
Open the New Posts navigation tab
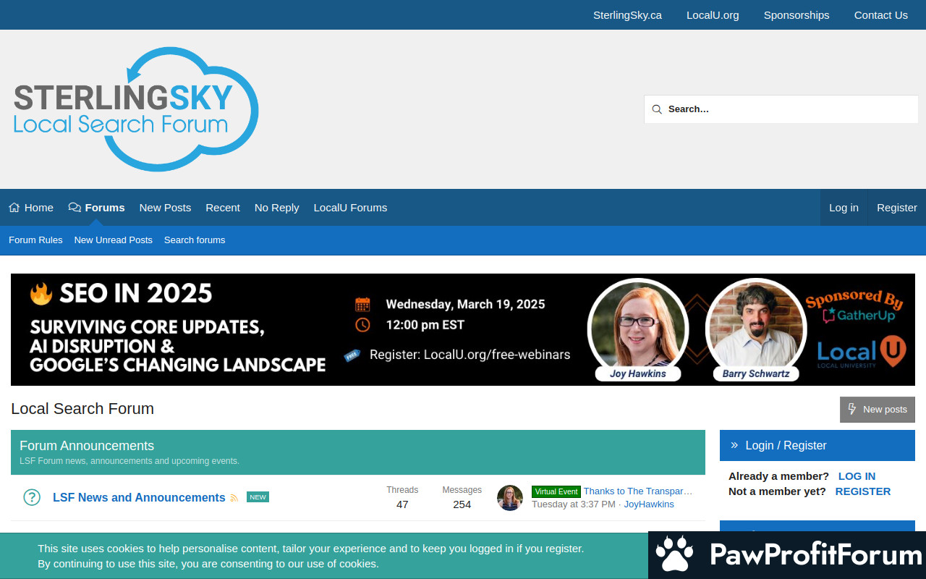coord(165,208)
